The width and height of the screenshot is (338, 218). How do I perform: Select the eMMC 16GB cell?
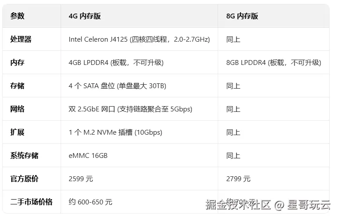click(88, 156)
